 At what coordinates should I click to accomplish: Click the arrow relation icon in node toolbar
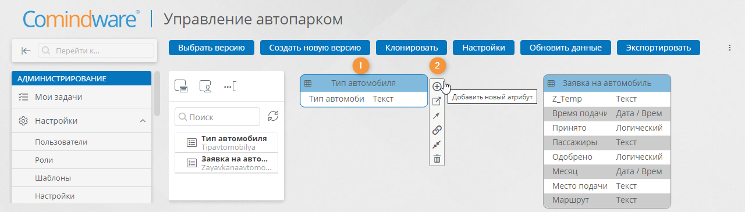click(x=437, y=116)
